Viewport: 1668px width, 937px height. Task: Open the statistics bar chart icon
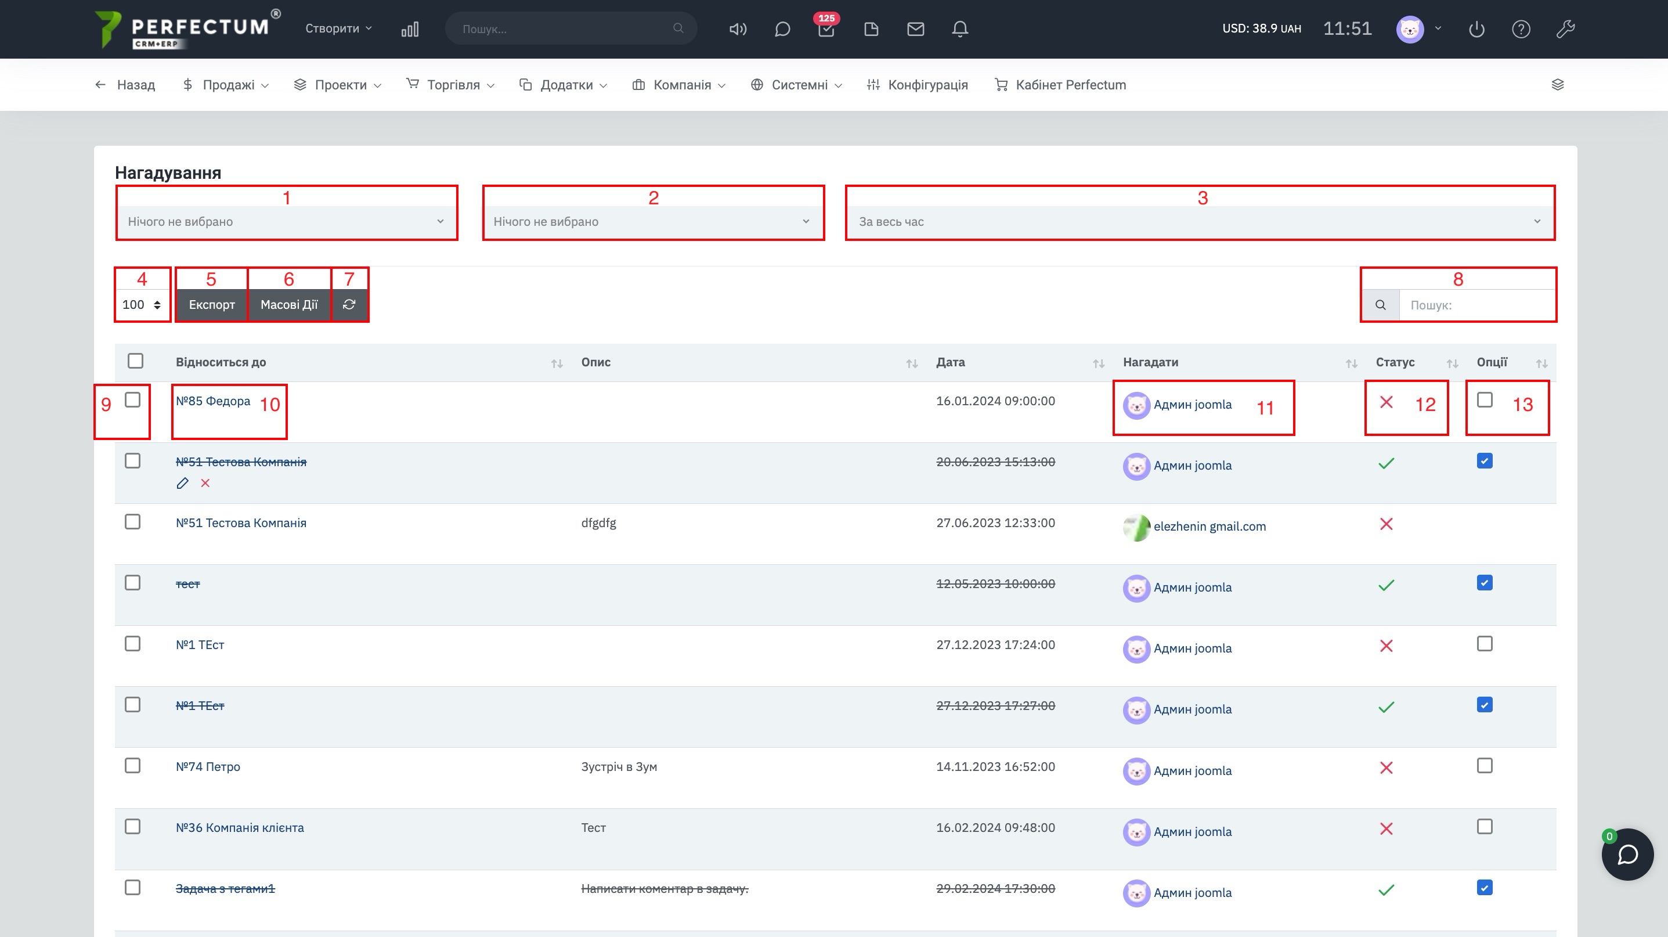(x=410, y=29)
